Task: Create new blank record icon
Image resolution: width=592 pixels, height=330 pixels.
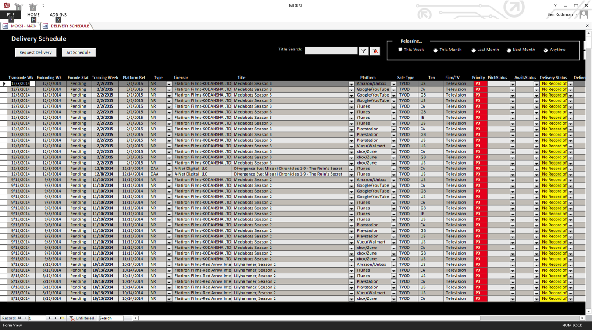Action: pyautogui.click(x=62, y=318)
